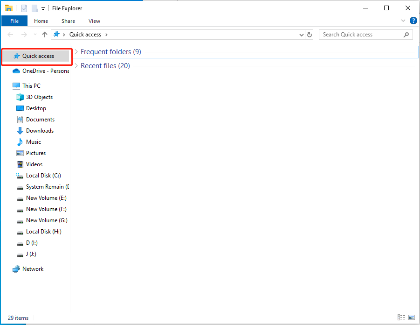Image resolution: width=420 pixels, height=325 pixels.
Task: Open the File ribbon tab
Action: click(x=14, y=21)
